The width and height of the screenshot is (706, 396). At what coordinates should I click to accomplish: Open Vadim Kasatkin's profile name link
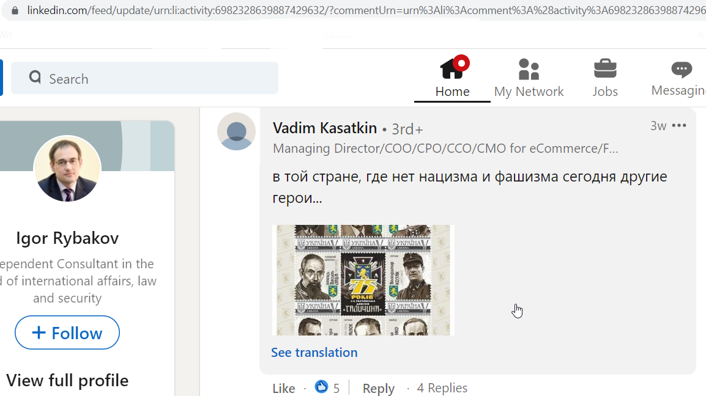[x=325, y=128]
